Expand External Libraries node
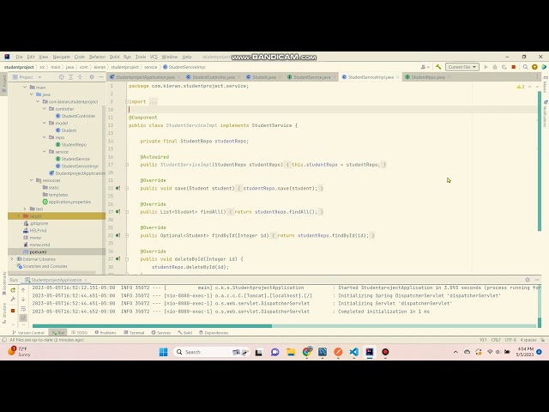This screenshot has height=412, width=549. click(12, 259)
